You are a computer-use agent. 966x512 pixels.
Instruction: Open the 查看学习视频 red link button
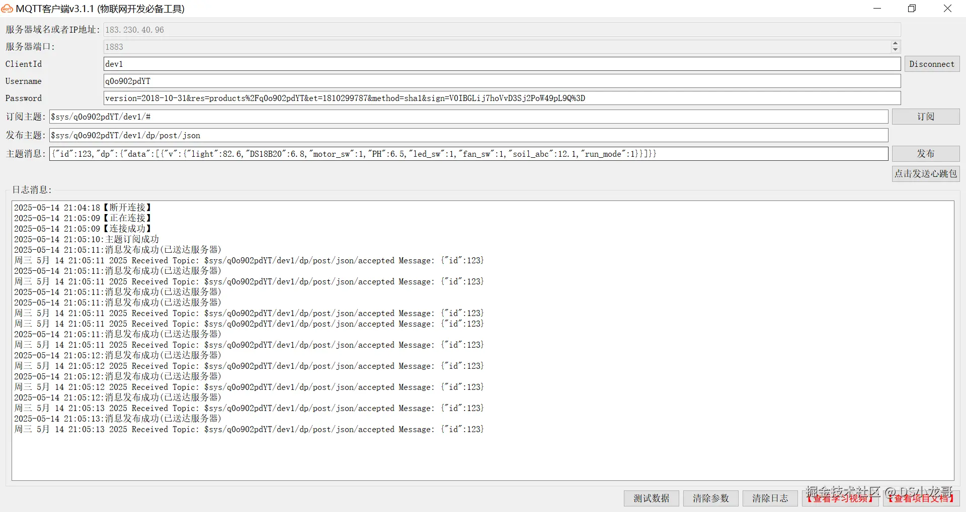(x=840, y=498)
